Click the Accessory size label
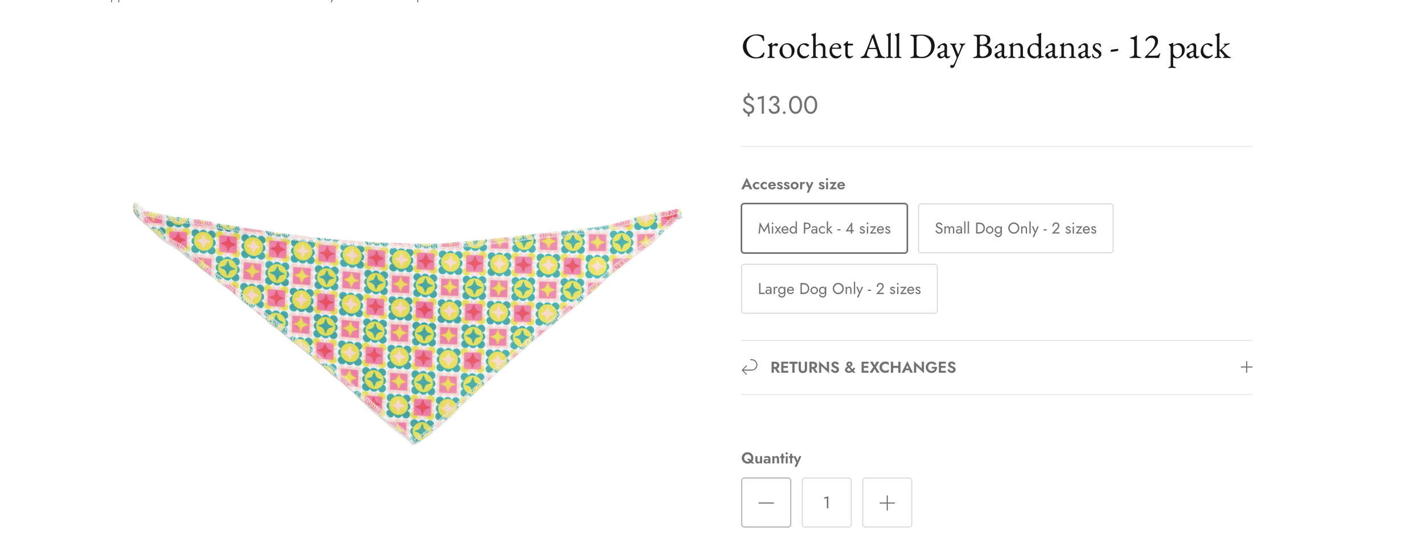 coord(793,184)
